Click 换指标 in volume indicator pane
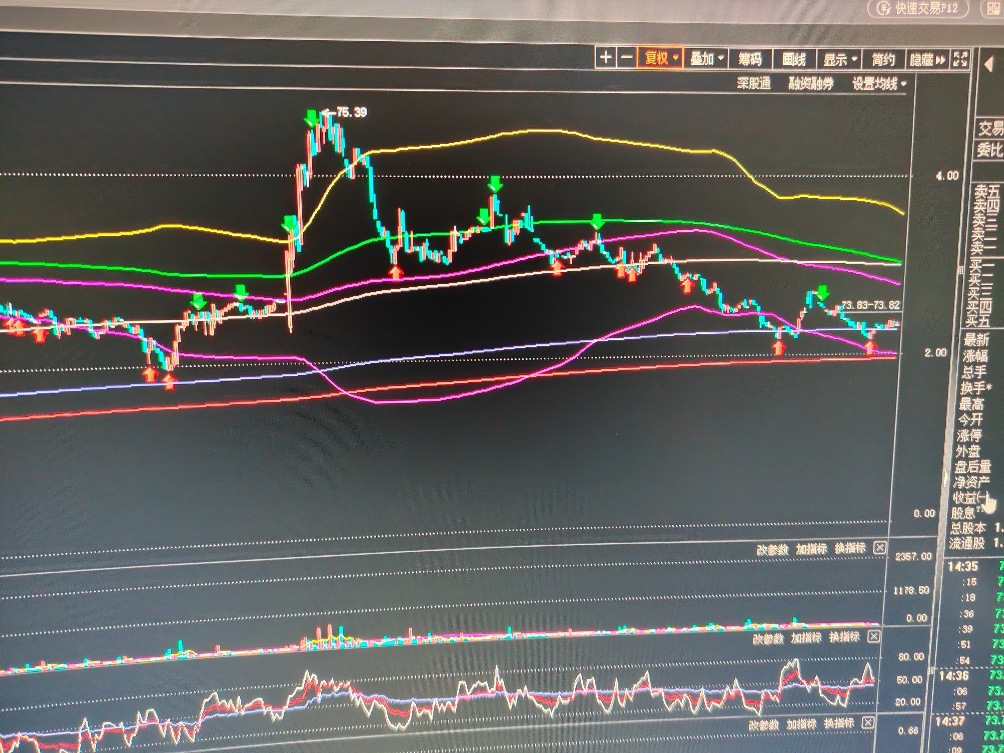1004x753 pixels. [x=850, y=548]
